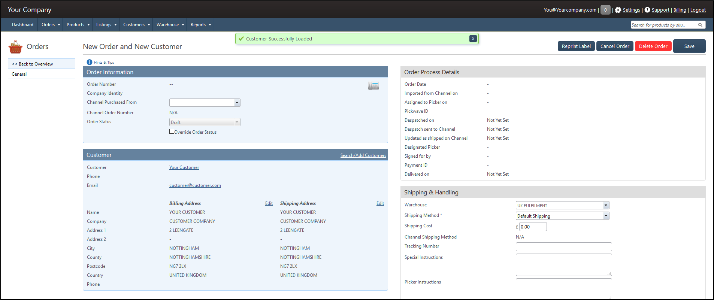The image size is (714, 300).
Task: Go Back to Overview
Action: pyautogui.click(x=41, y=64)
